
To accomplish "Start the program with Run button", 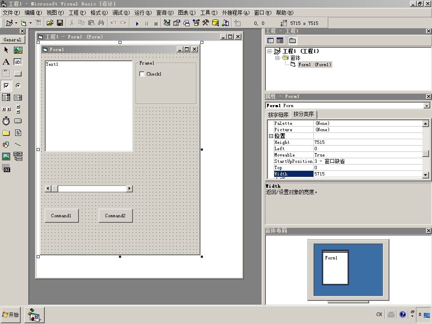I will (137, 24).
